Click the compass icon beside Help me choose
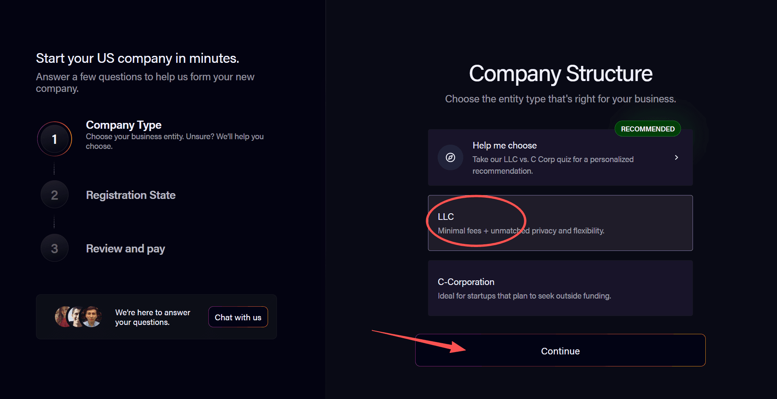Screen dimensions: 777x399 coord(450,157)
